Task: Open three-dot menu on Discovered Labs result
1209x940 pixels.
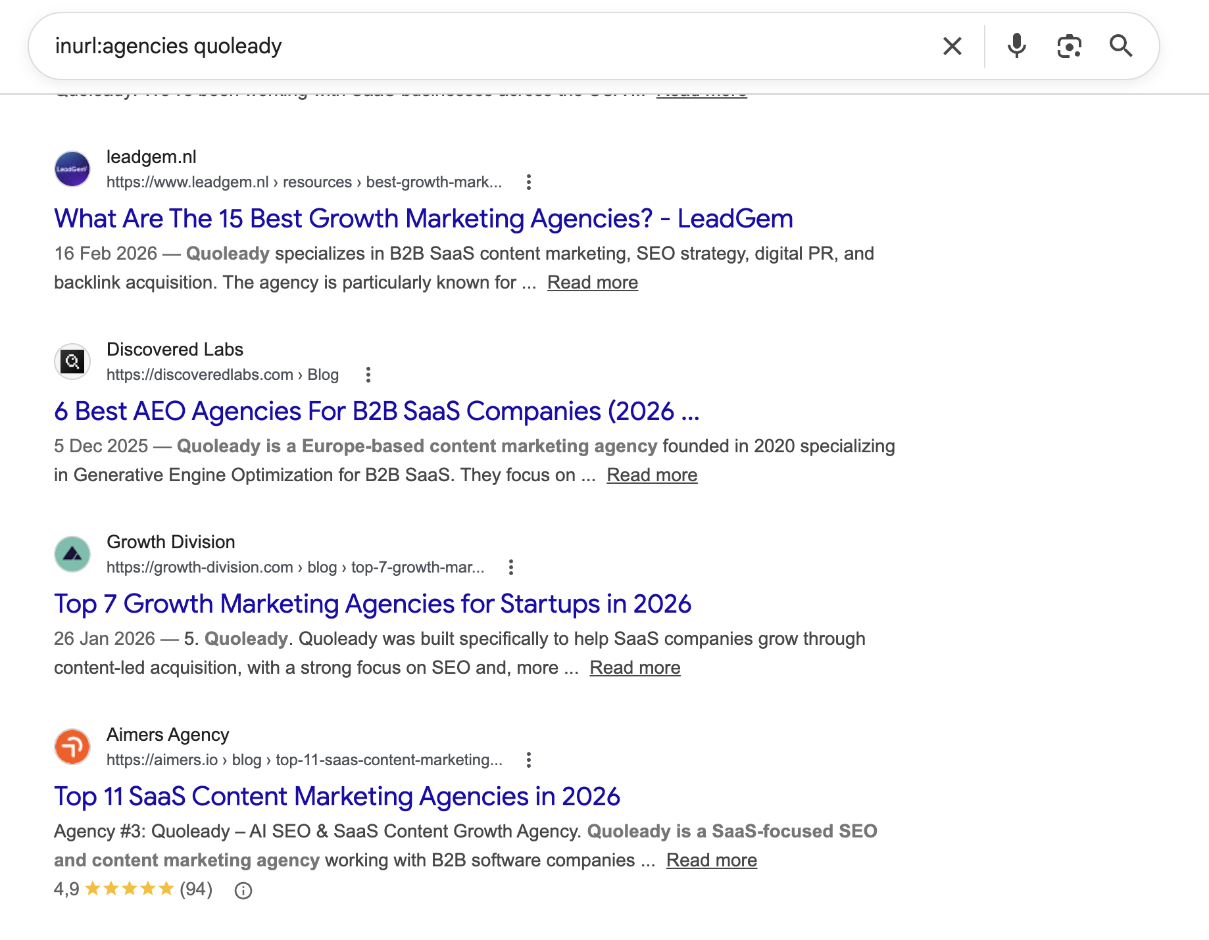Action: click(x=368, y=374)
